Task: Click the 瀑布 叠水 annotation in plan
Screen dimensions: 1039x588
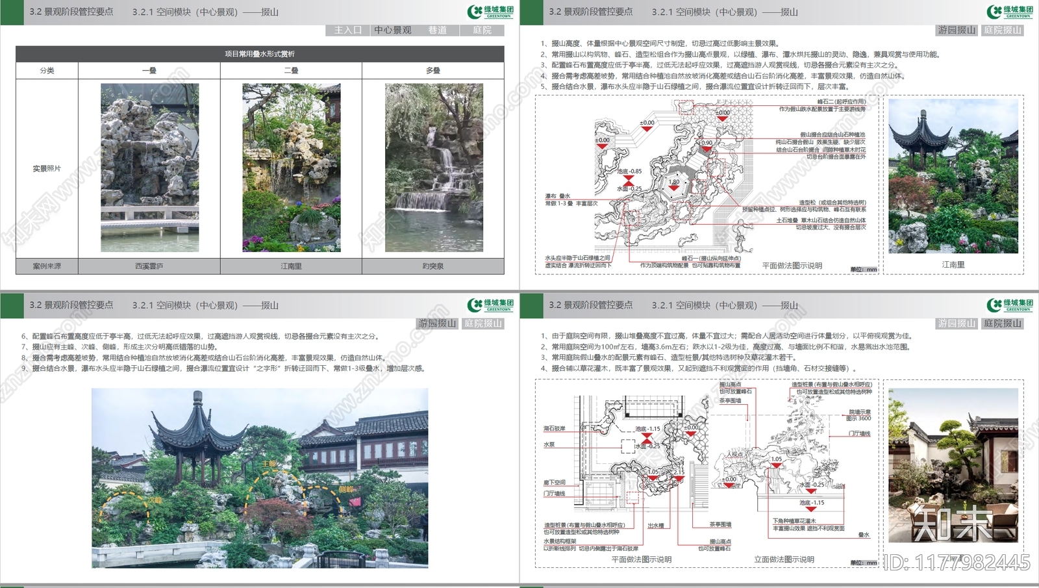Action: tap(557, 196)
